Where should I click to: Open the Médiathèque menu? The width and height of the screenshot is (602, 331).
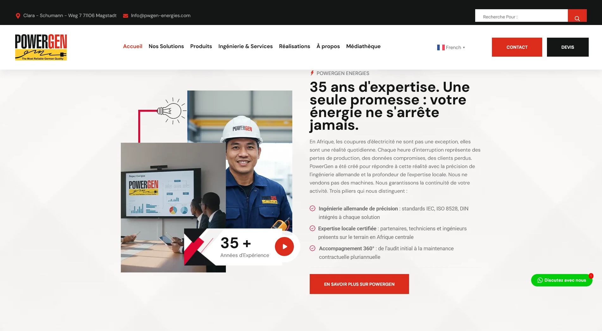coord(363,46)
